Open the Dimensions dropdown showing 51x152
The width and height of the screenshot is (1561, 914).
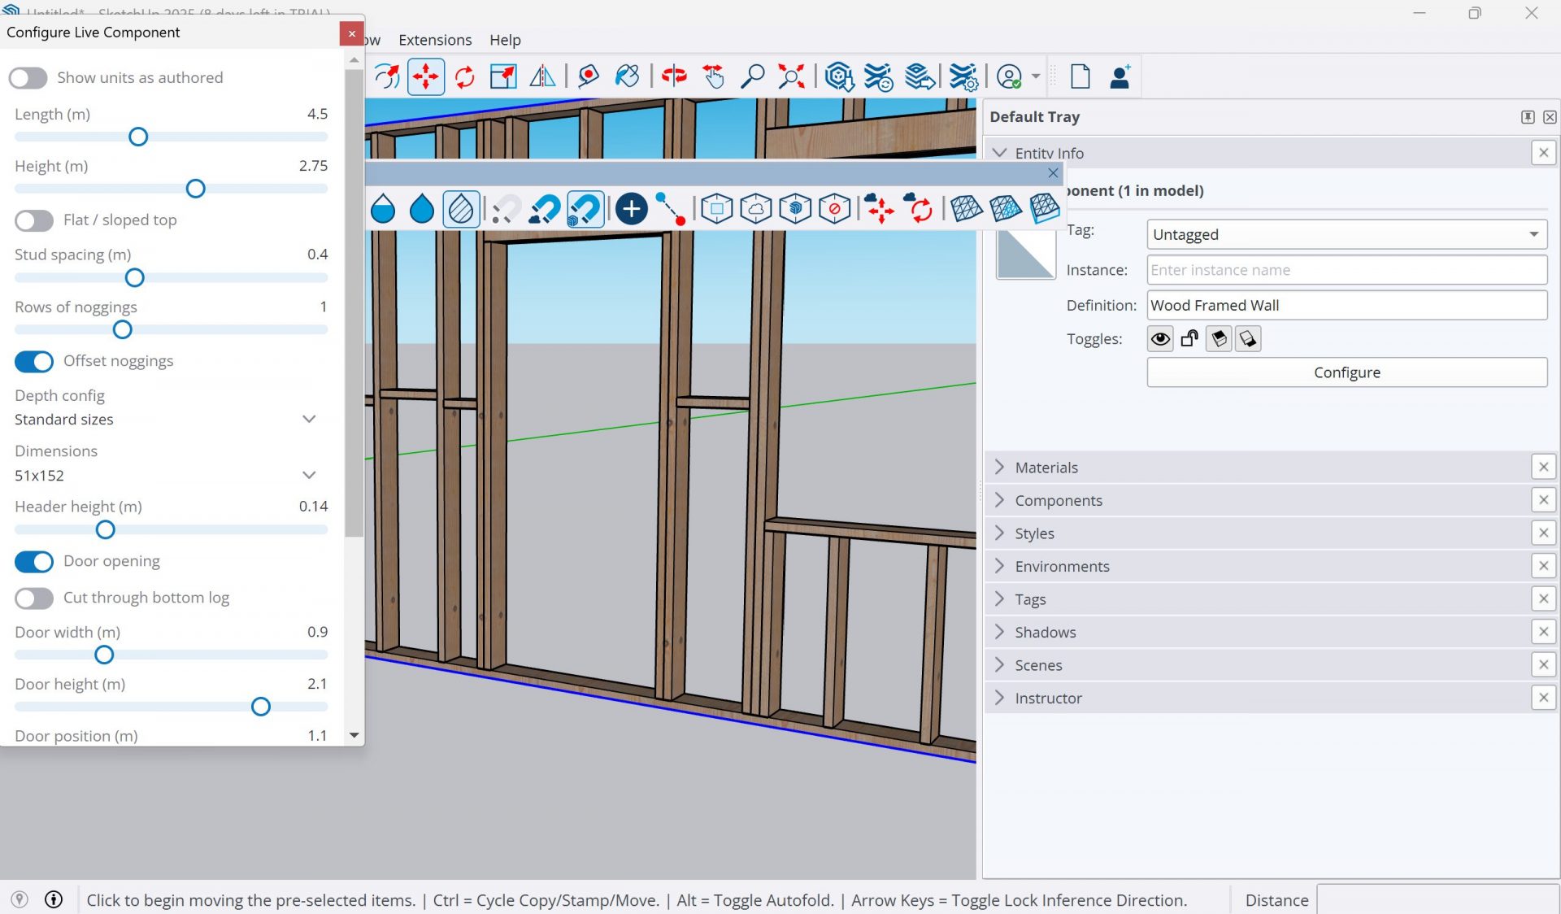[x=308, y=475]
